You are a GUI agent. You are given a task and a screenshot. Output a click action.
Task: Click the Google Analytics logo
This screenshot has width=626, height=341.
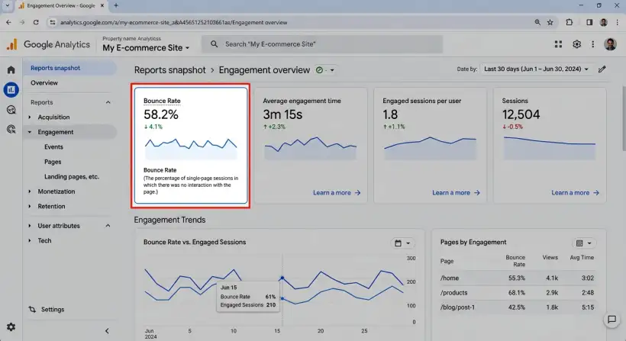[48, 44]
